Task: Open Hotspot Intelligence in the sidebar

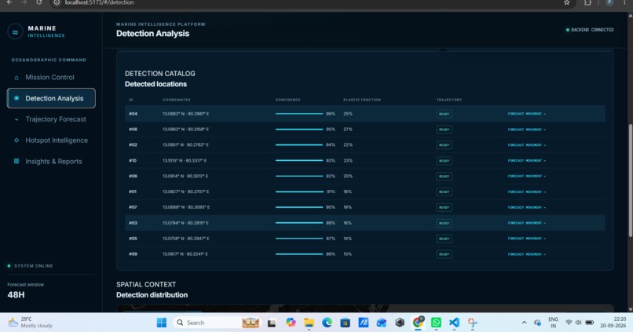Action: click(x=51, y=140)
